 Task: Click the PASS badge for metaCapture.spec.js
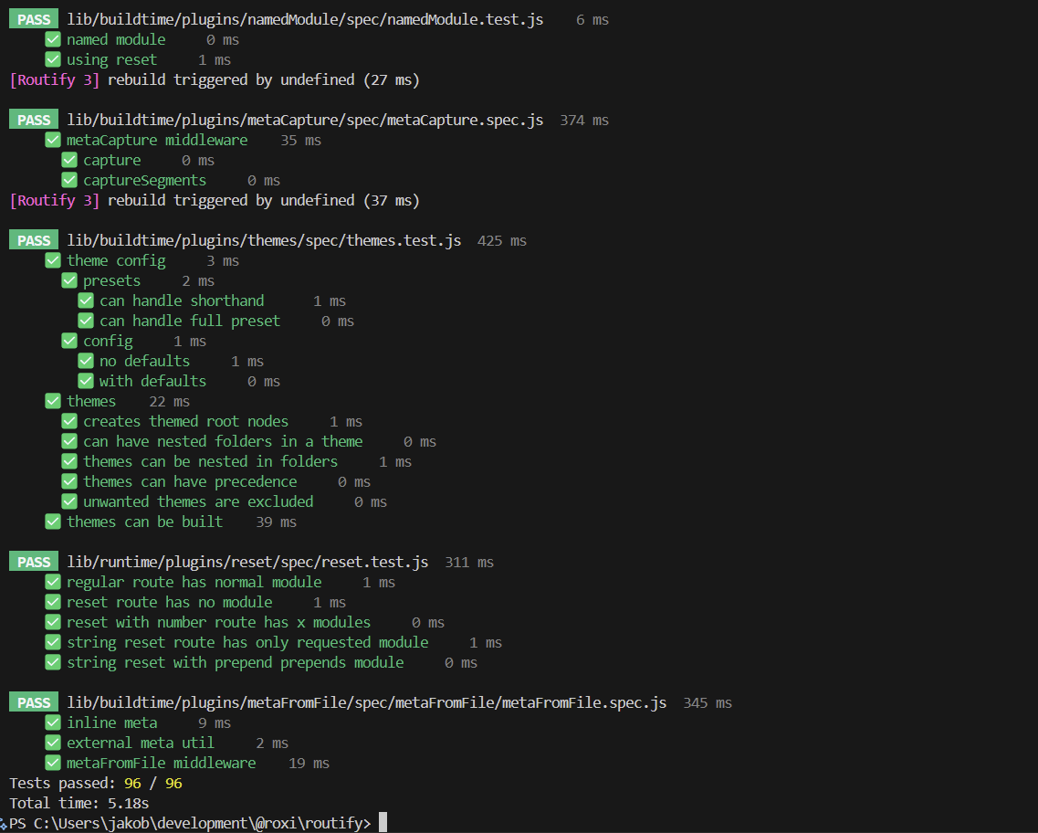pos(34,120)
